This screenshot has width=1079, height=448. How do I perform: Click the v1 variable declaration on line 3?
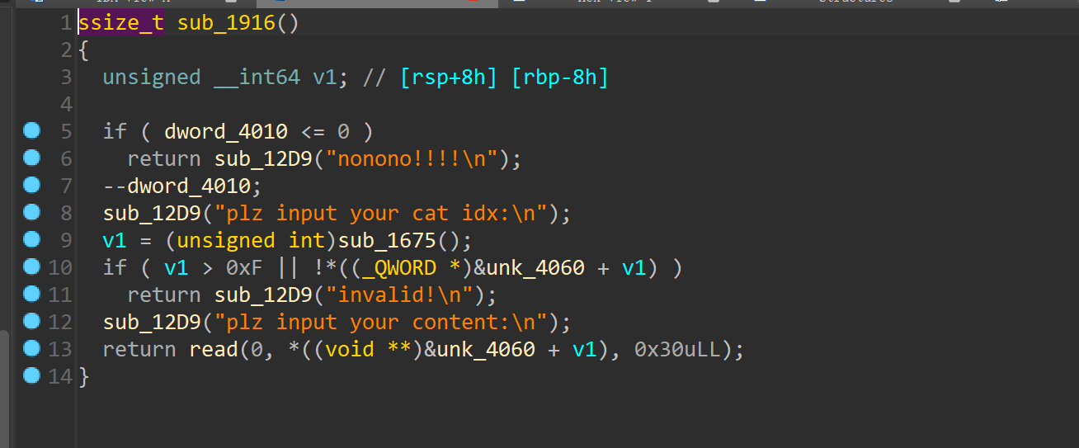tap(324, 78)
